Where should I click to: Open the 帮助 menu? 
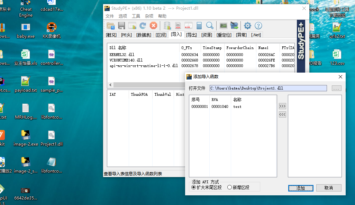[162, 16]
